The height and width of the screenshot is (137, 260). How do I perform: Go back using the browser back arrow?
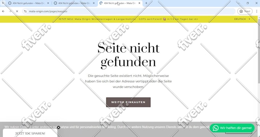[x=3, y=11]
